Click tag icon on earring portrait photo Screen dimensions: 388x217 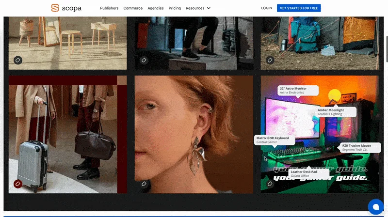point(144,184)
